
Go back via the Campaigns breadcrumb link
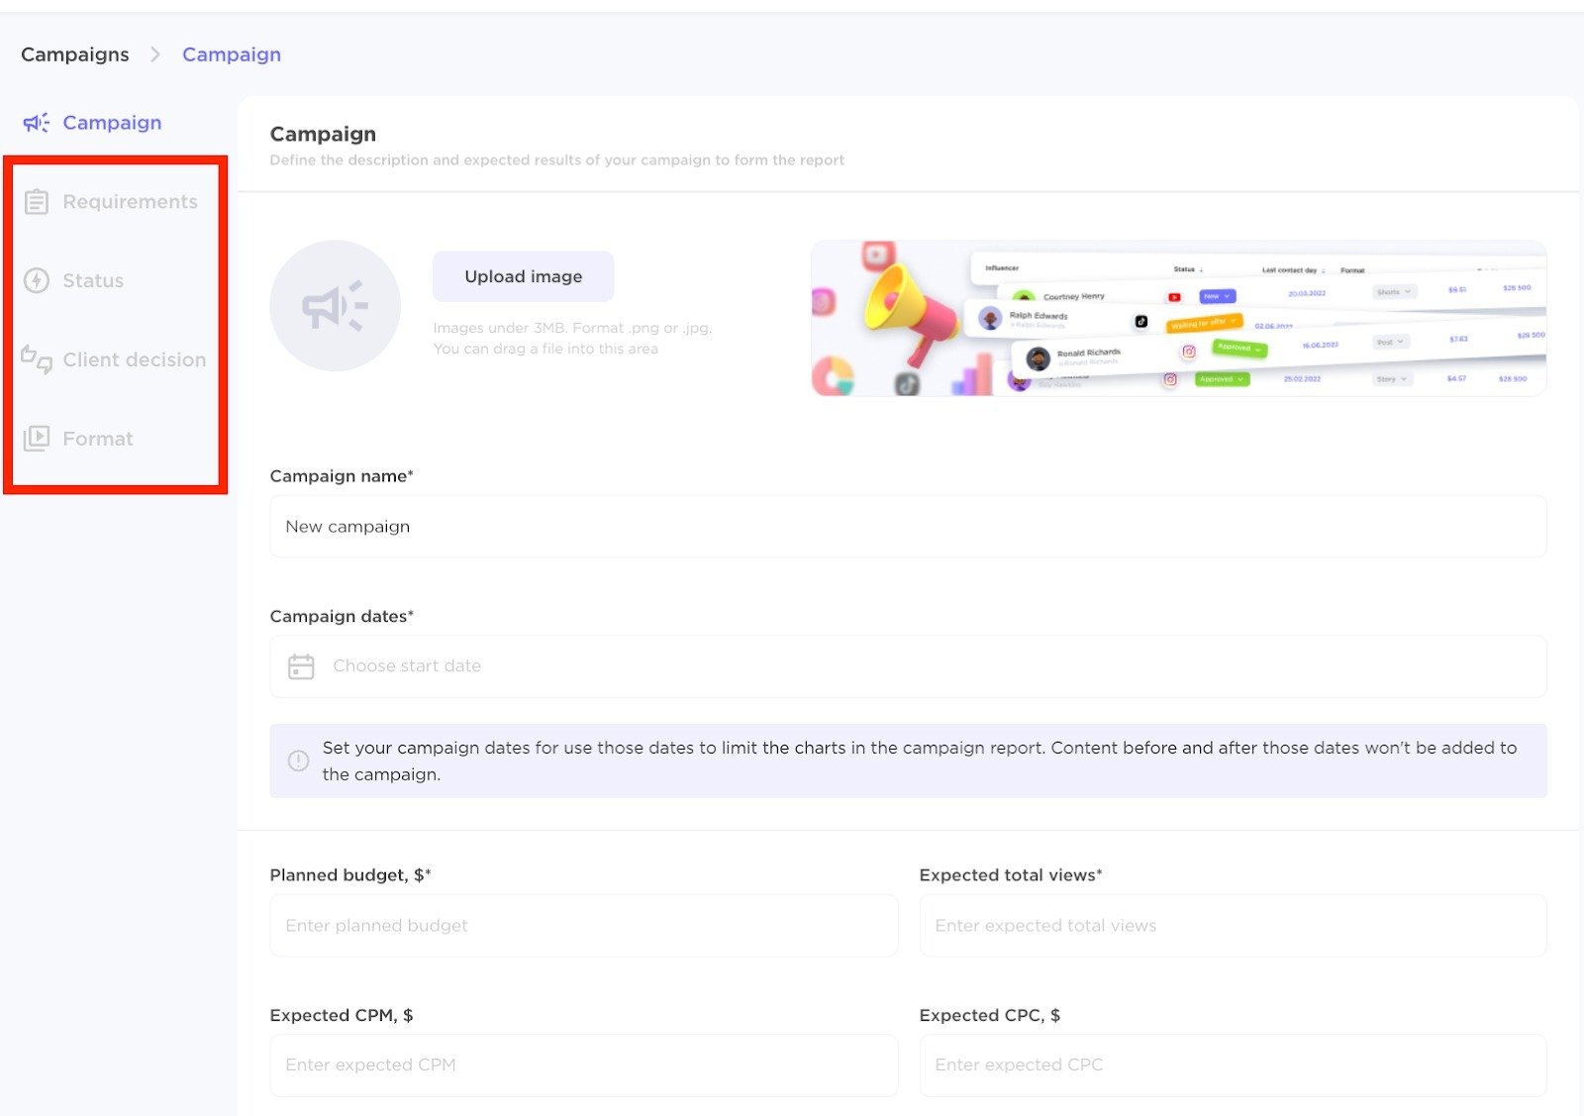[x=74, y=54]
